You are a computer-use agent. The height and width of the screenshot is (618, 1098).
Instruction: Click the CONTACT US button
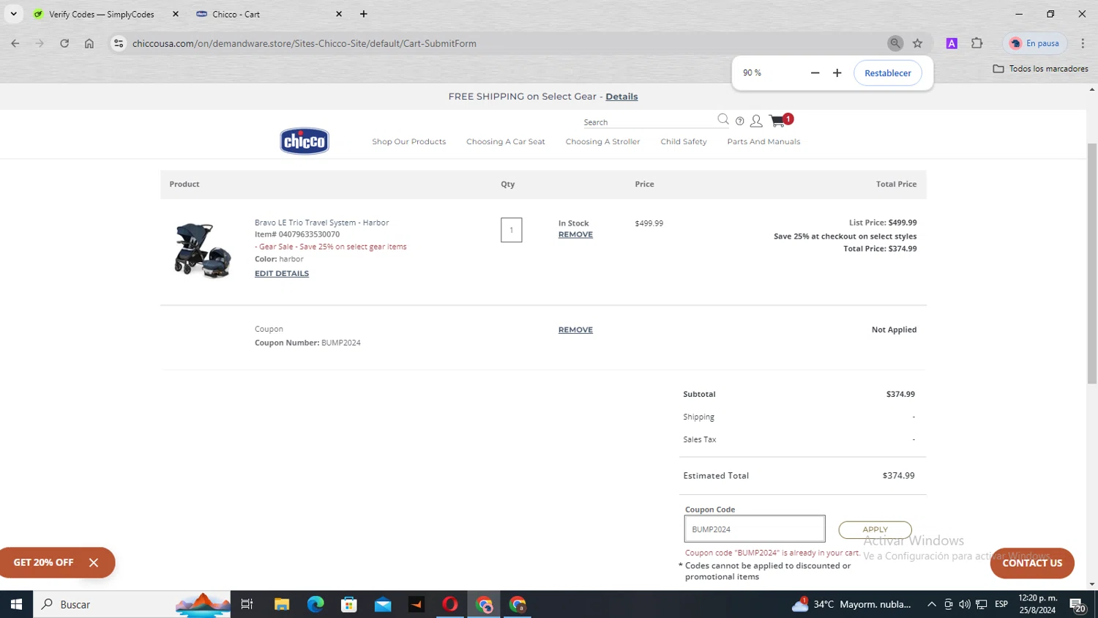(1032, 562)
